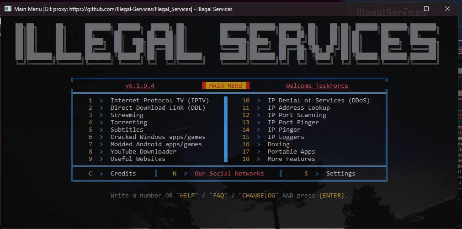This screenshot has height=229, width=462.
Task: Choose Cracked Windows apps/games entry
Action: (158, 137)
